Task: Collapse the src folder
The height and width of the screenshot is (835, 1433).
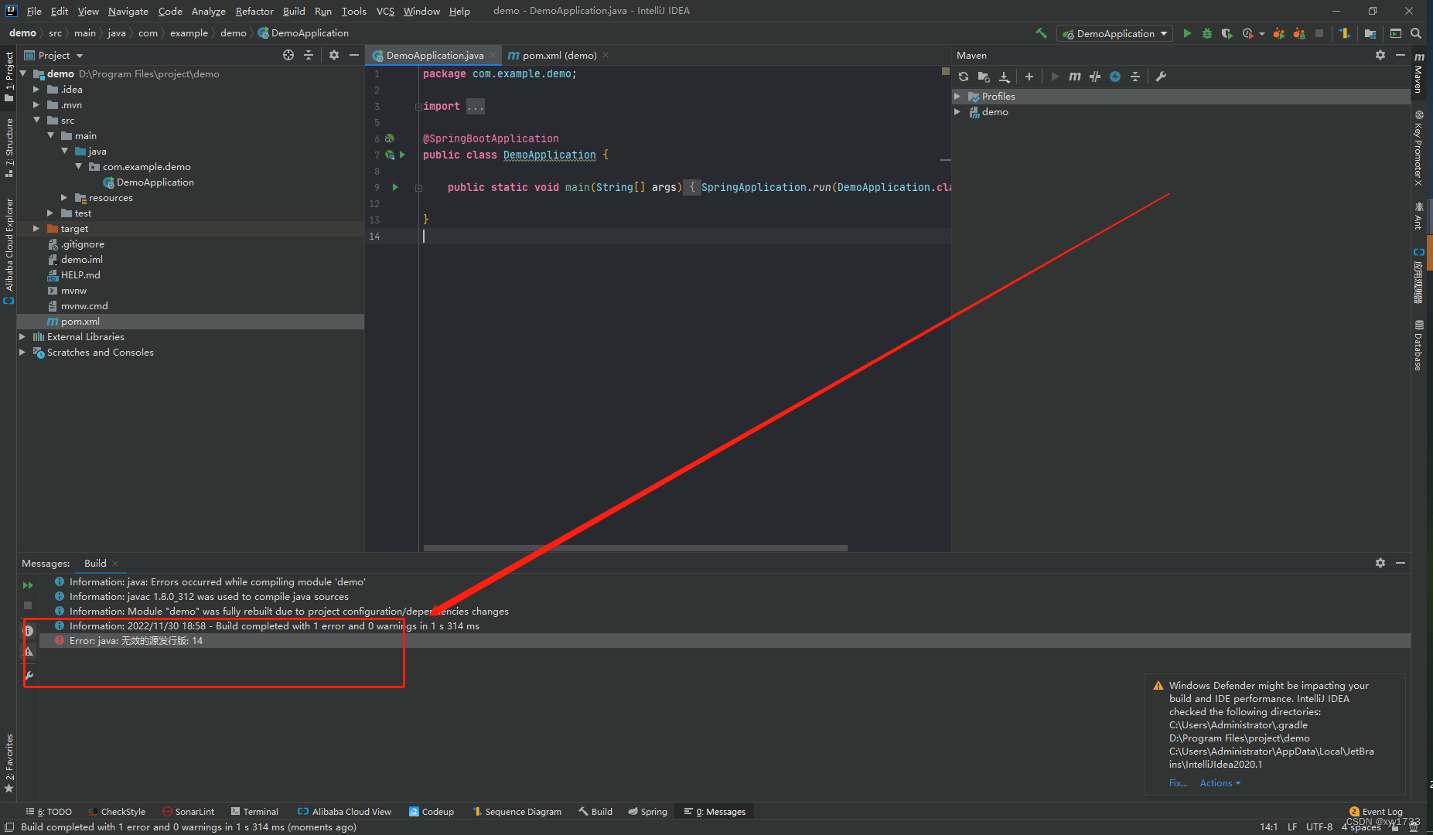Action: (36, 121)
